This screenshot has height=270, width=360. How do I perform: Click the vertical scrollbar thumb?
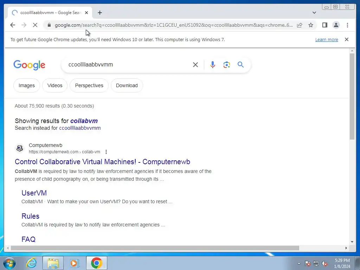[352, 96]
